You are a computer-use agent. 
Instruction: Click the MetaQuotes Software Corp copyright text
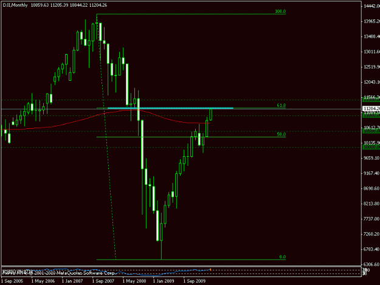58,273
